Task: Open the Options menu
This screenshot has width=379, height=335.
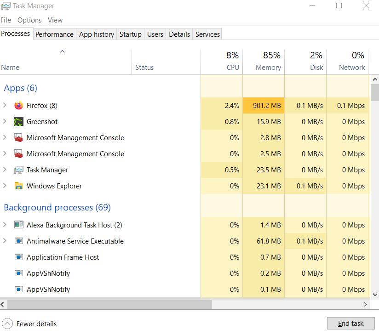Action: 29,20
